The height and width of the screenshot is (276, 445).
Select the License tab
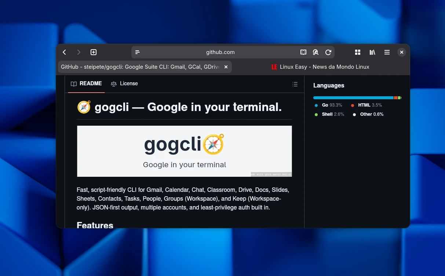124,84
